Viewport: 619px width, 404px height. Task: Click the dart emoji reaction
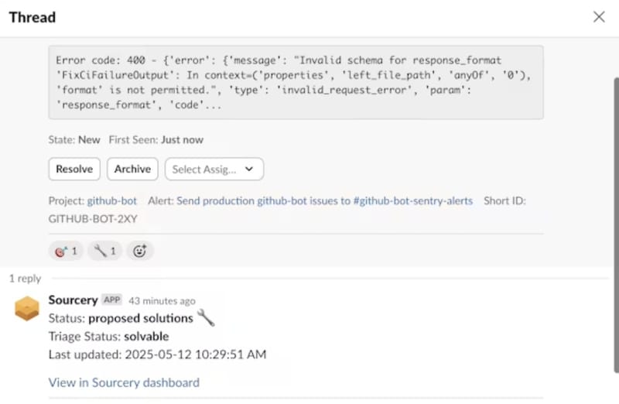tap(65, 251)
